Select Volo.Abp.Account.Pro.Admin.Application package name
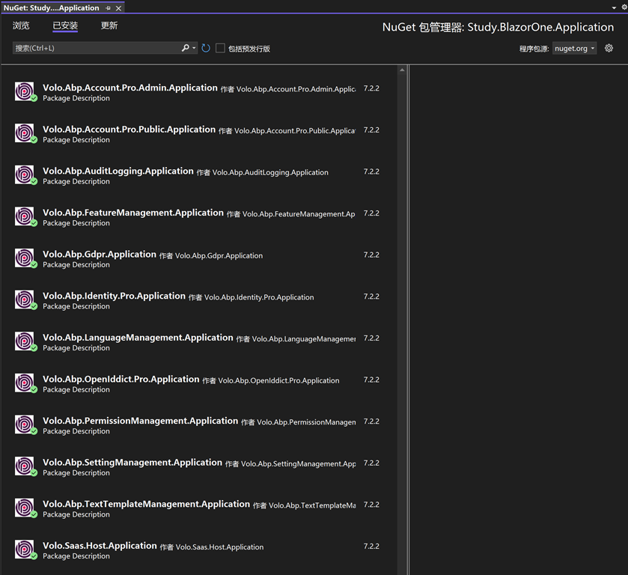628x575 pixels. pyautogui.click(x=130, y=88)
